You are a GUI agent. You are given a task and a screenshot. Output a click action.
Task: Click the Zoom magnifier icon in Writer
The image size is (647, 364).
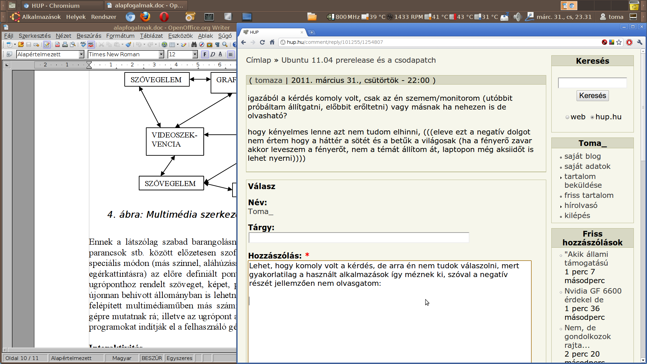[x=225, y=44]
